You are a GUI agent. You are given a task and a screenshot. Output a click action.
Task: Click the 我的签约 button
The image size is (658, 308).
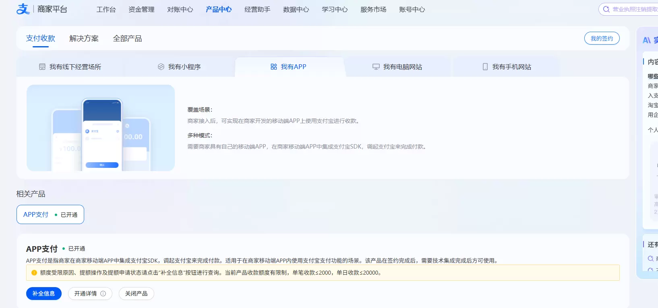(x=602, y=39)
